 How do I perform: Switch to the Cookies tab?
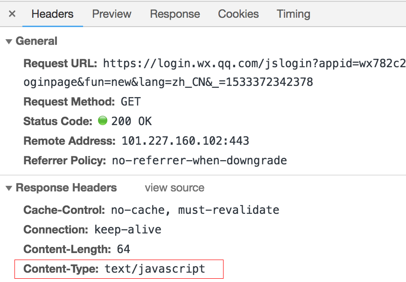pyautogui.click(x=238, y=14)
